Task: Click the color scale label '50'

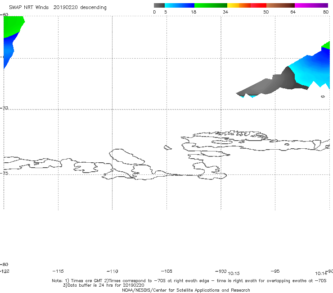Action: pyautogui.click(x=266, y=12)
